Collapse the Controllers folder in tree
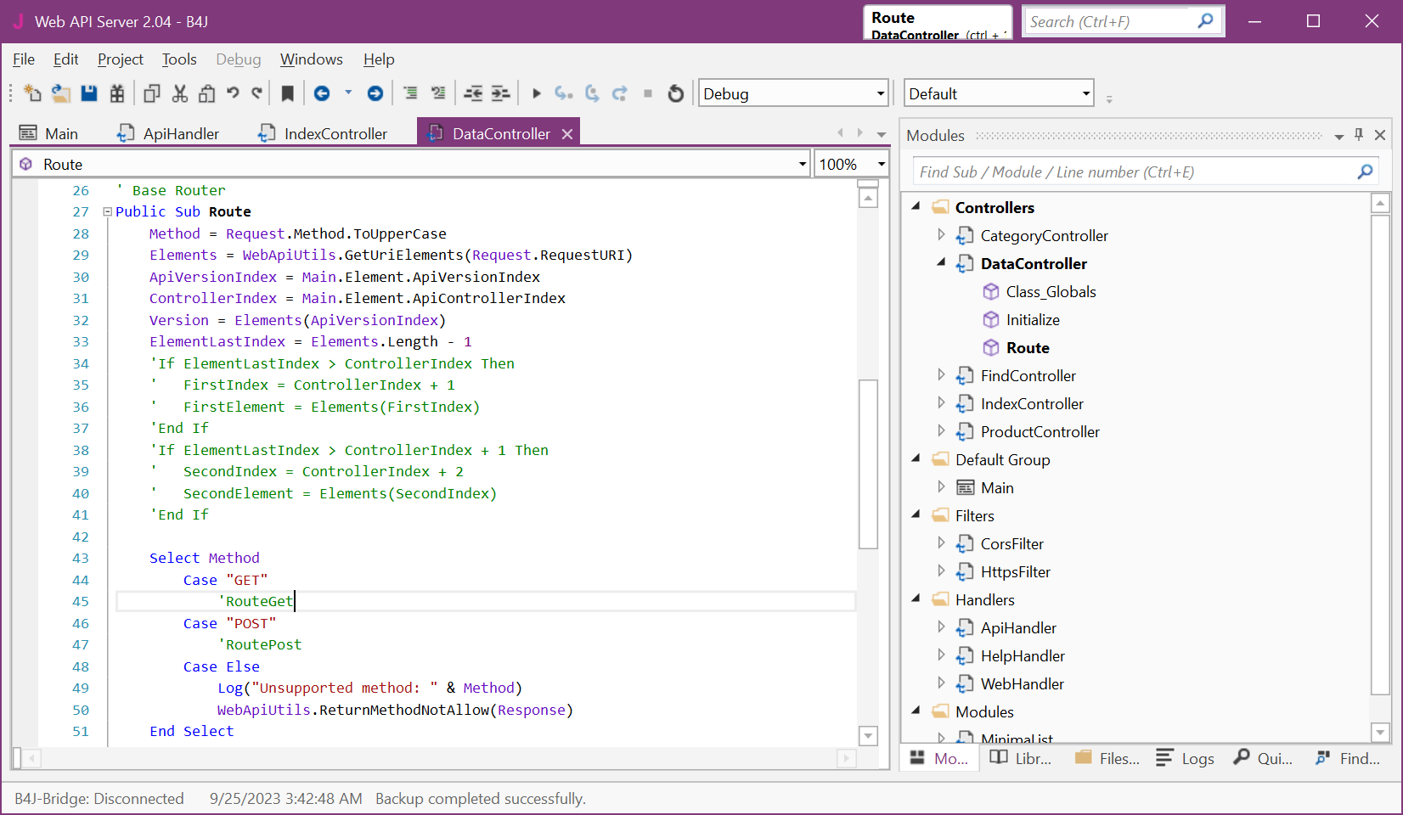Screen dimensions: 1403x815 [916, 207]
